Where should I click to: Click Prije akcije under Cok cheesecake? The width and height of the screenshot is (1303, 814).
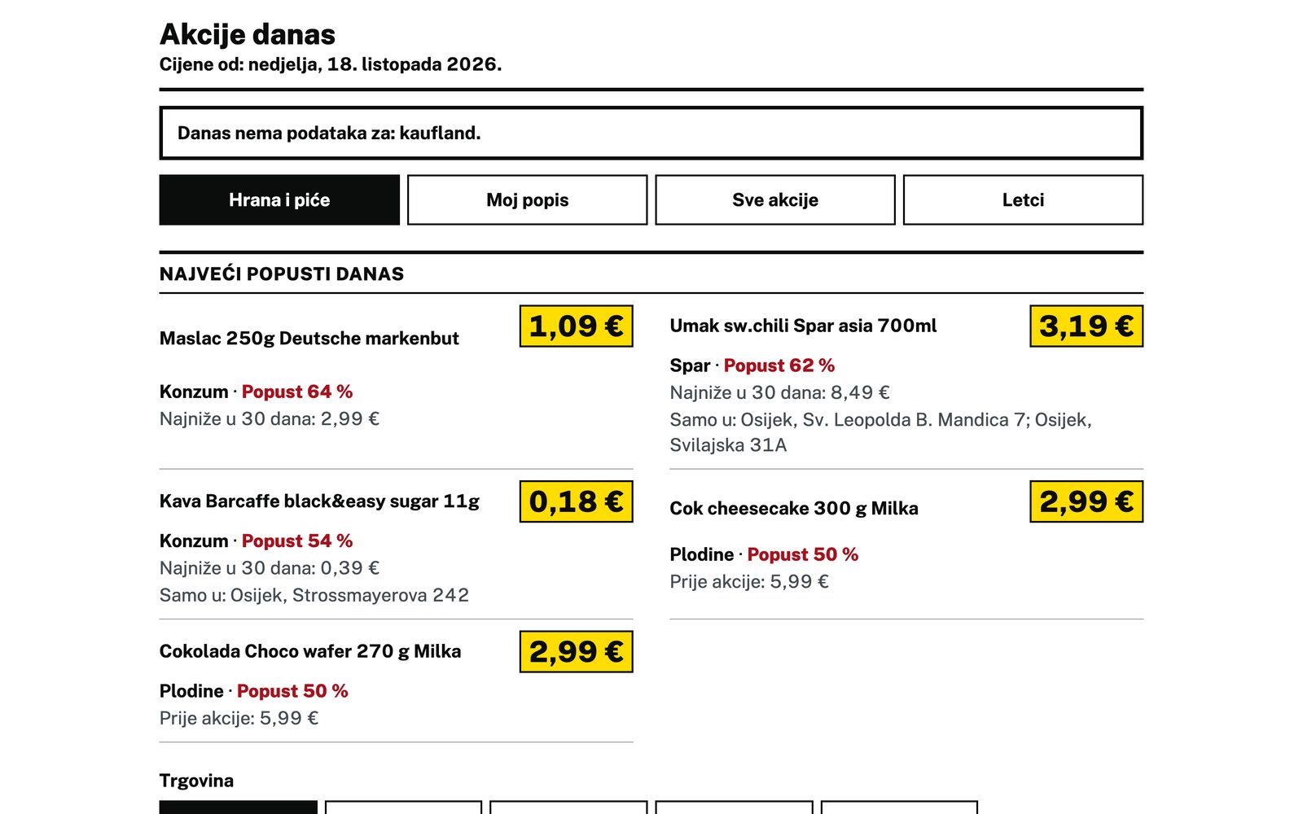(x=749, y=582)
